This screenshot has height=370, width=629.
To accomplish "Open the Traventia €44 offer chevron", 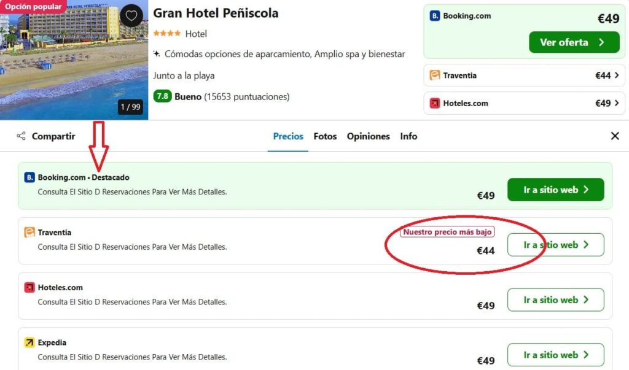I will [617, 75].
